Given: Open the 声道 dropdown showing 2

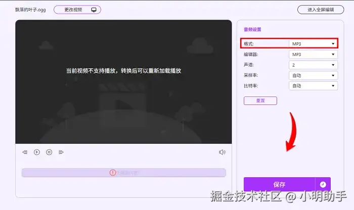Looking at the screenshot, I should point(313,65).
